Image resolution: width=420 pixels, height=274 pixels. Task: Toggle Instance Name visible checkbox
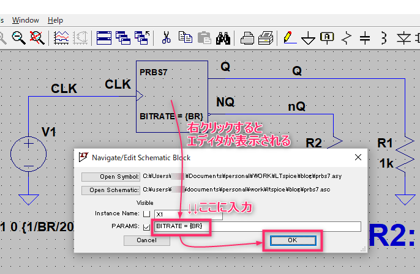coord(146,214)
